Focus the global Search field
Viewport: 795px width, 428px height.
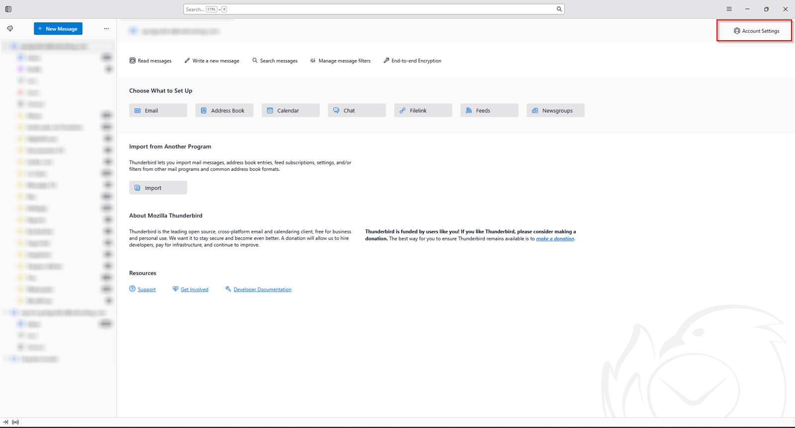(x=374, y=9)
